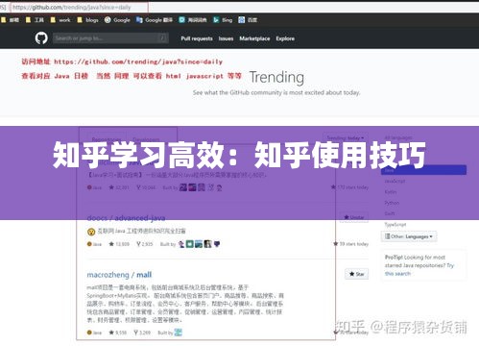Open the doocs / advanced-java repository link

click(x=126, y=218)
